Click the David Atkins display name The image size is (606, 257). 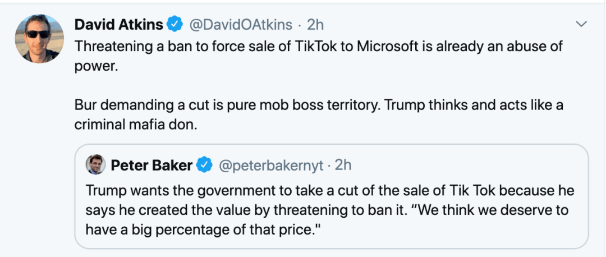coord(118,25)
